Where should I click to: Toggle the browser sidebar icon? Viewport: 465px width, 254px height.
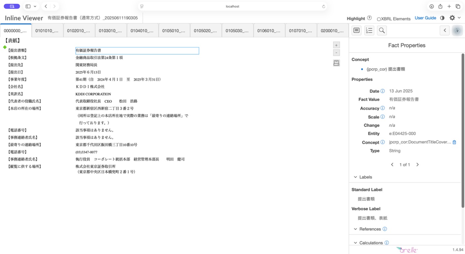coord(28,6)
